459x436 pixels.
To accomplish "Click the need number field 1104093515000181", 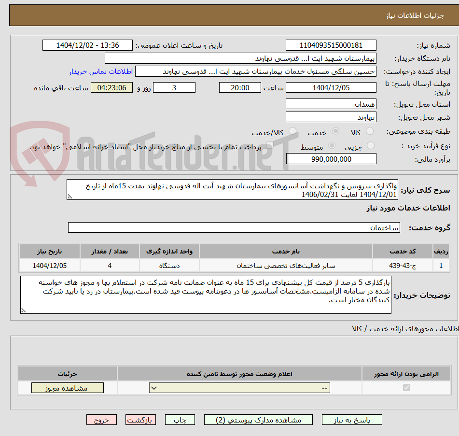I will (331, 45).
